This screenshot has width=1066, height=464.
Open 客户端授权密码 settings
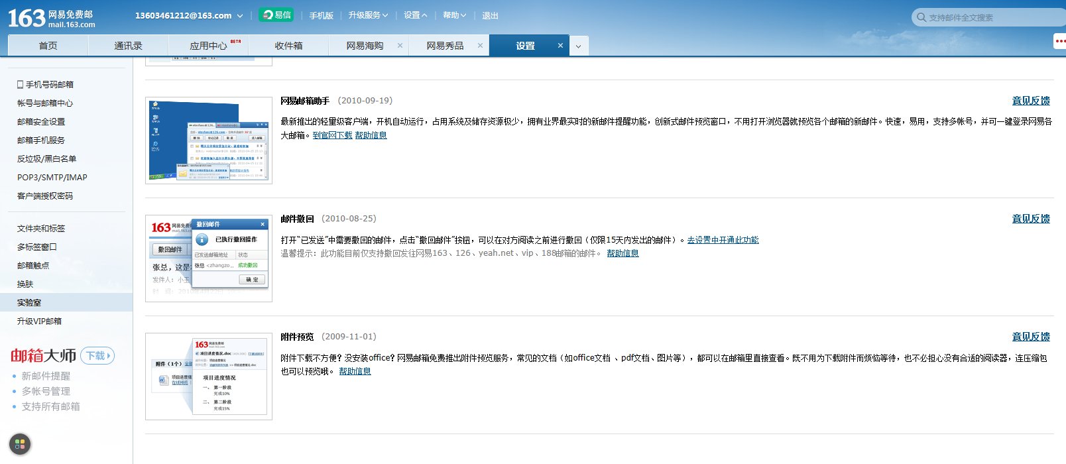[45, 196]
